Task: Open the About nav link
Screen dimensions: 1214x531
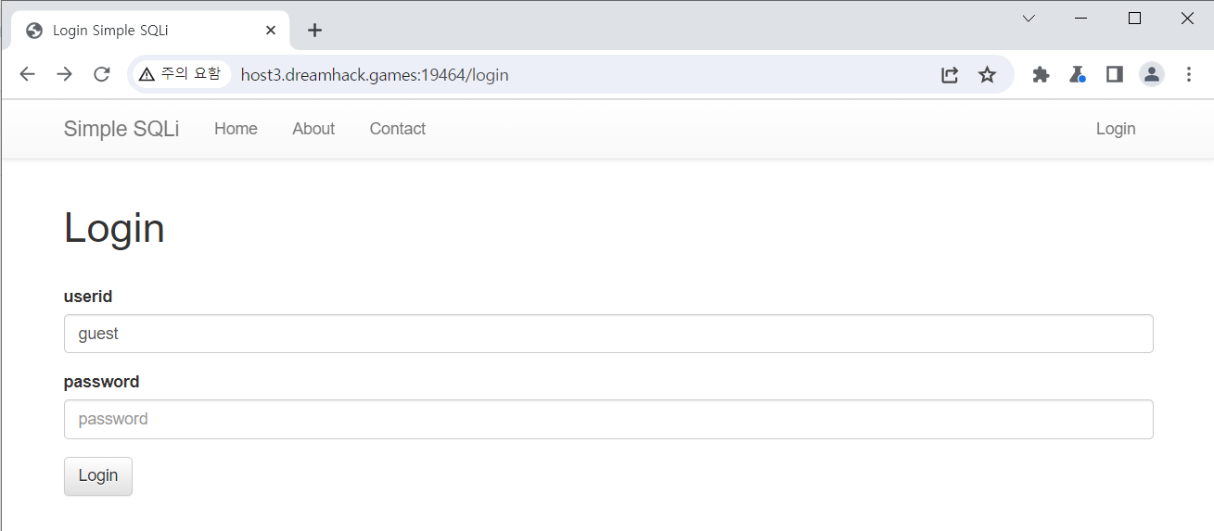Action: click(x=313, y=129)
